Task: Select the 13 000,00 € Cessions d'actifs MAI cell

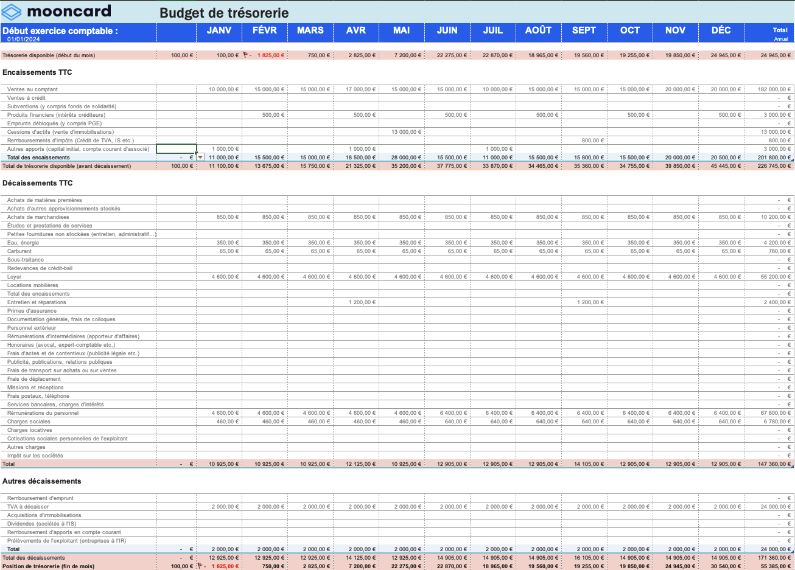Action: (x=403, y=132)
